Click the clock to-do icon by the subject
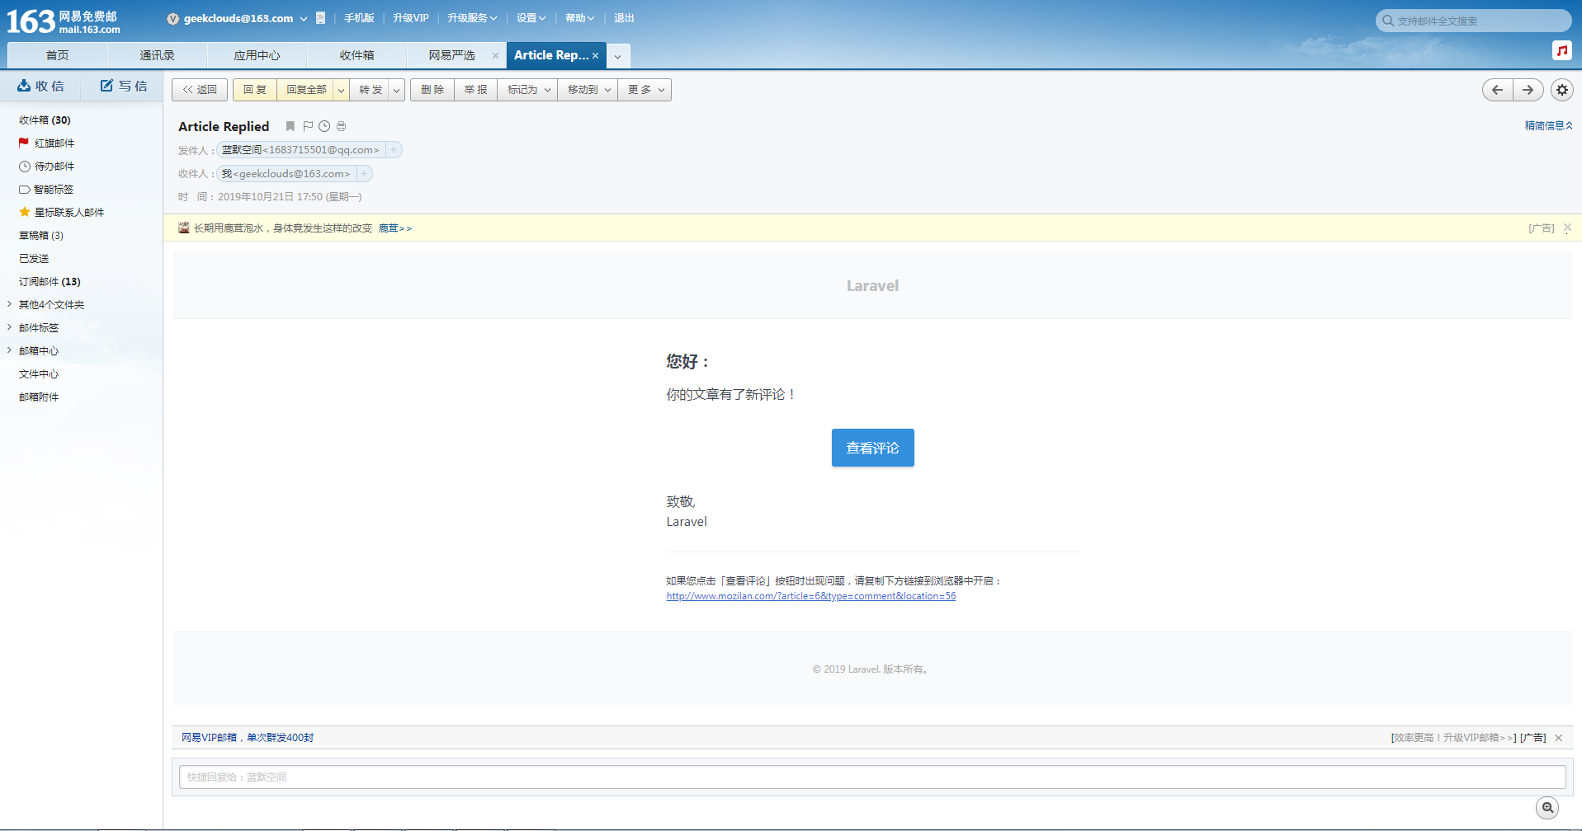The height and width of the screenshot is (831, 1582). coord(324,126)
